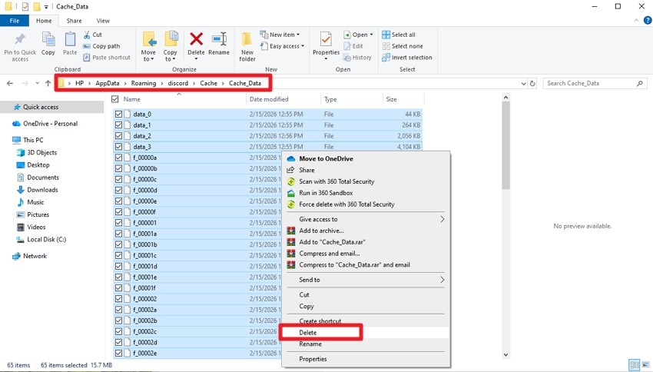
Task: Click the file list vertical scrollbar thumb
Action: (505, 146)
